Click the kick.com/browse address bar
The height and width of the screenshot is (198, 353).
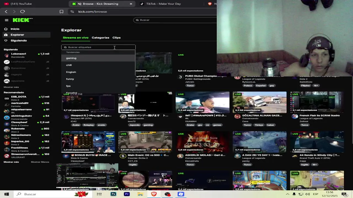coord(93,12)
